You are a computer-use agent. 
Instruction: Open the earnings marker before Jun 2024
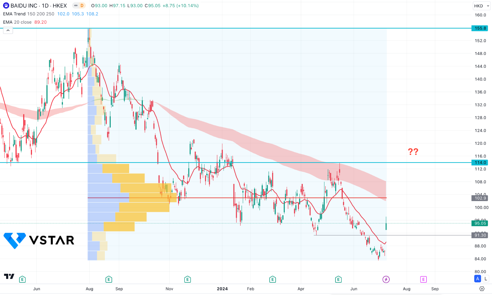click(338, 279)
